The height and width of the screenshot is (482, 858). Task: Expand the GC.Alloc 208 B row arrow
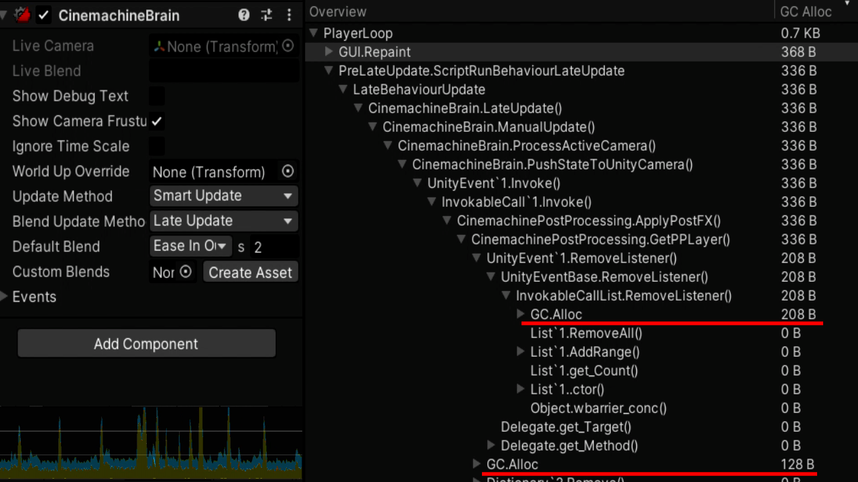(x=521, y=314)
